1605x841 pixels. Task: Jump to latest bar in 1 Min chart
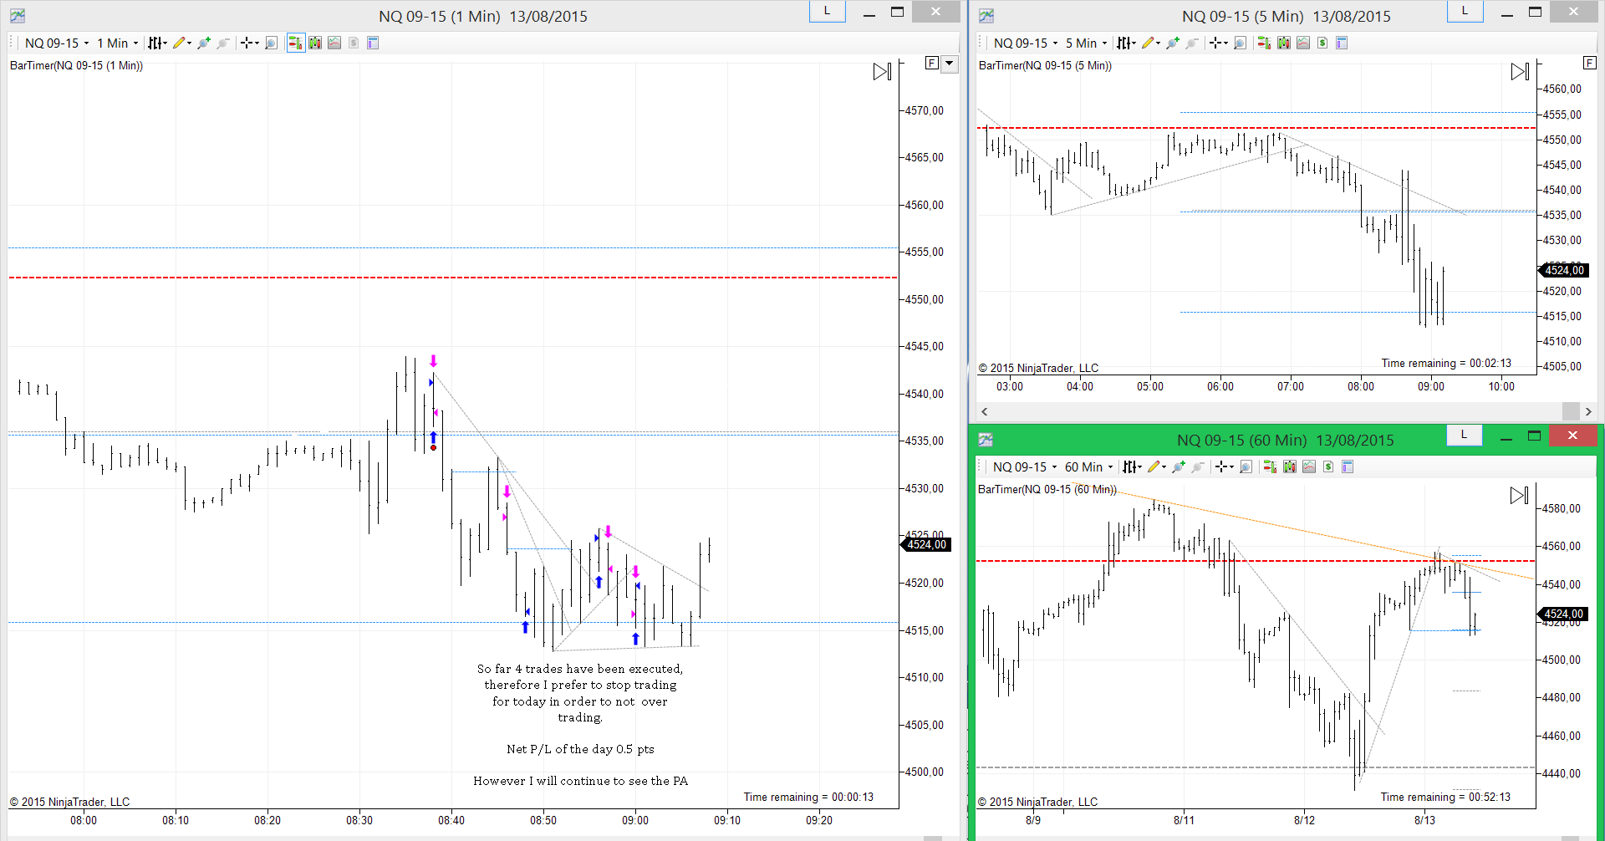883,72
